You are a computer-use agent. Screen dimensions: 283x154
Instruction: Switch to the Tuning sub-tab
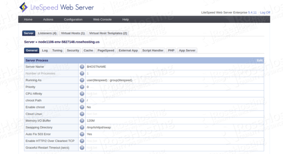point(57,50)
